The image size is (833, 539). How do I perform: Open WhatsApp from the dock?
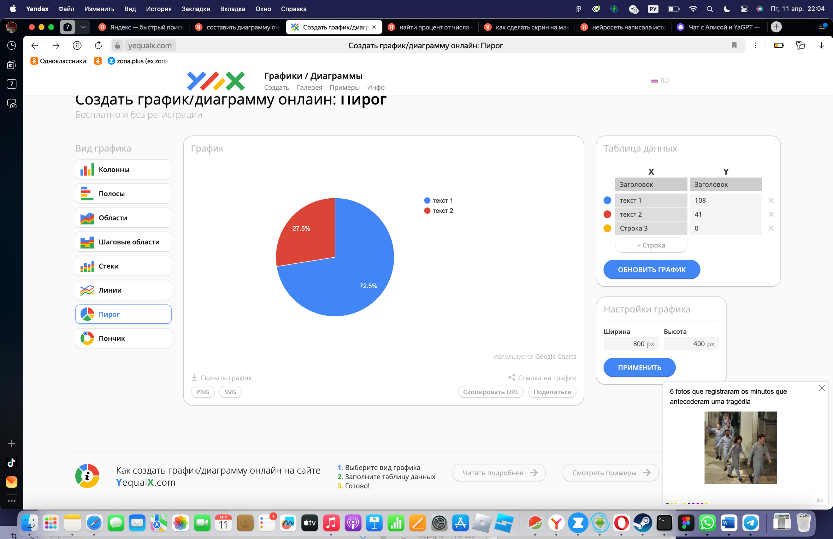point(707,523)
